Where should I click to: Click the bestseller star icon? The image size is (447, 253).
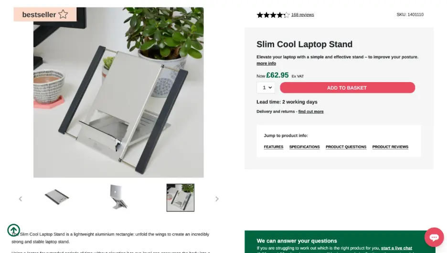coord(63,14)
